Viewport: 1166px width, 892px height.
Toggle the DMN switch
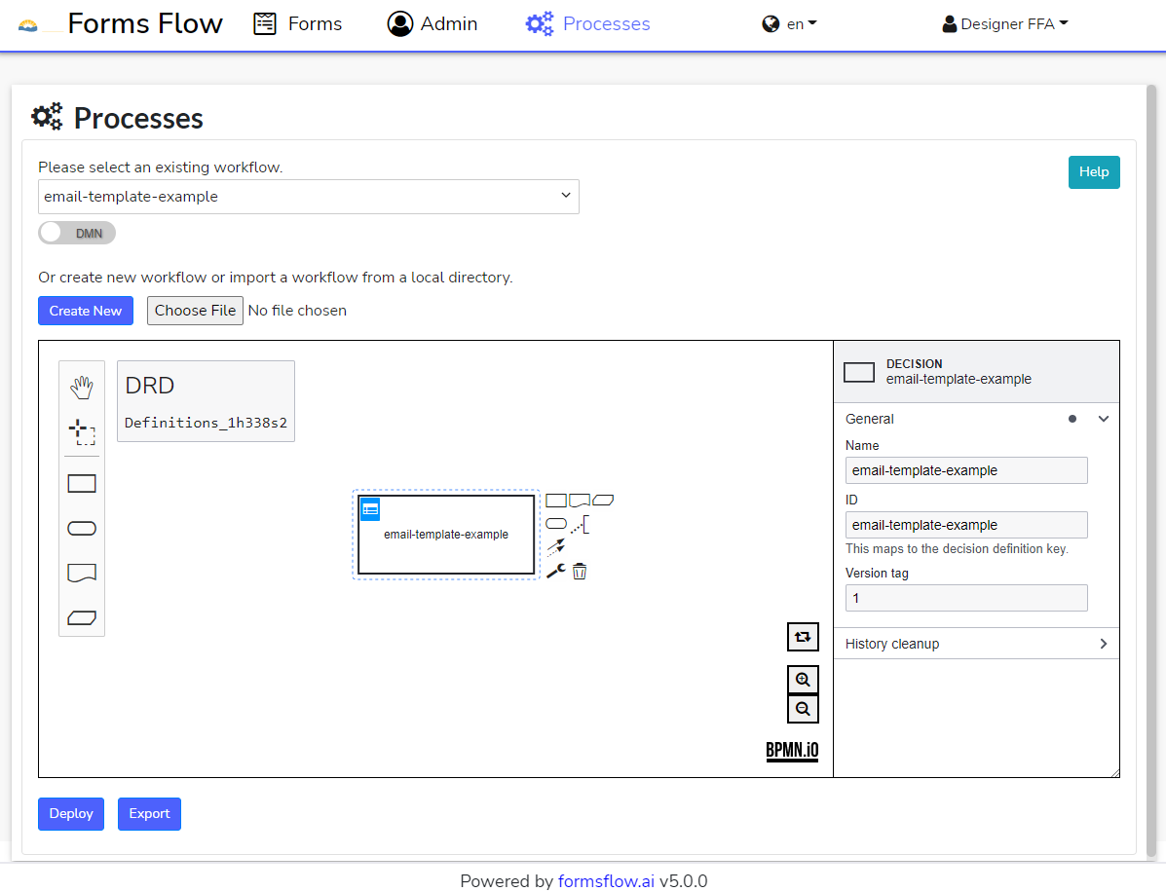click(77, 233)
